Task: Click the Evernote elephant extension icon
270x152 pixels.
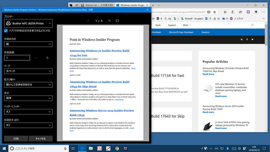Action: [x=256, y=12]
